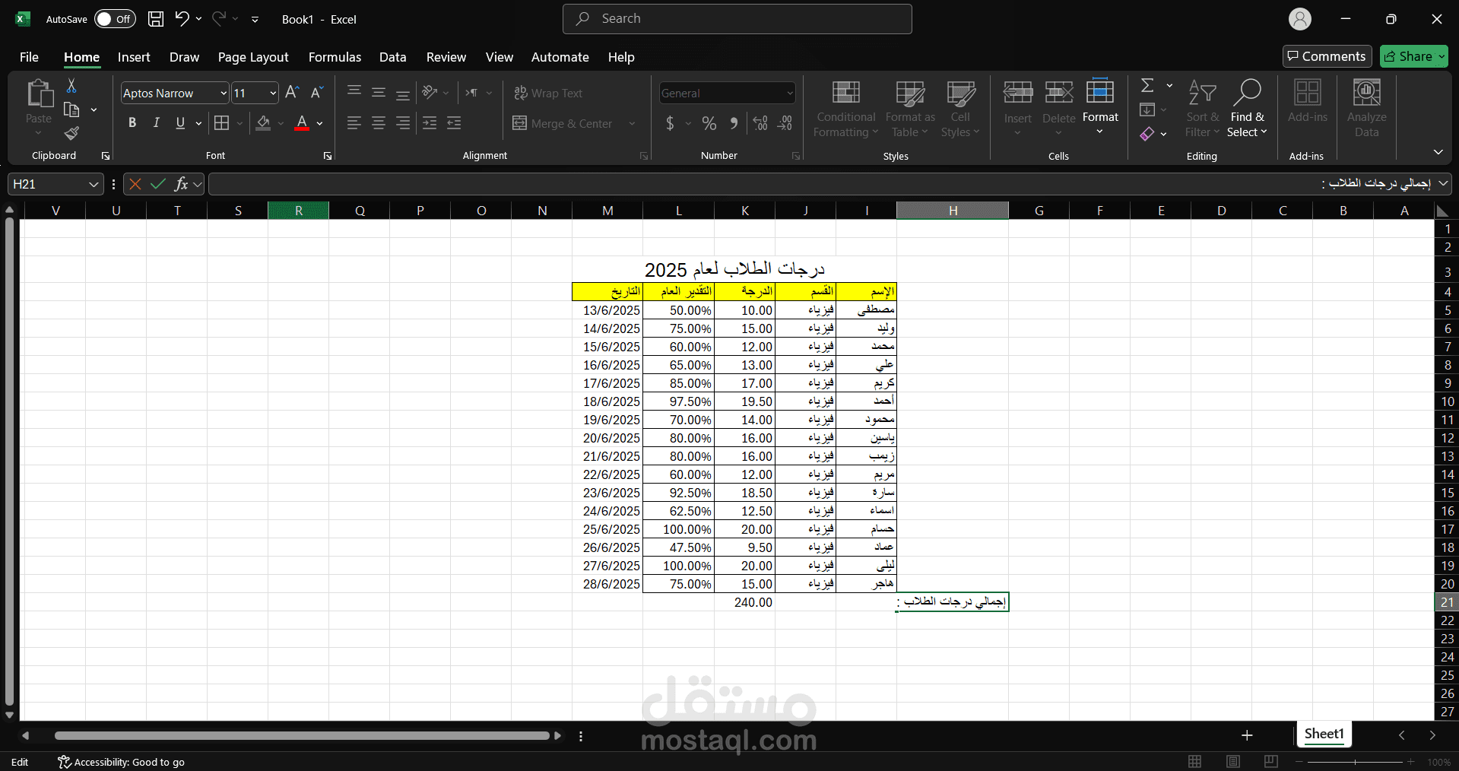The image size is (1459, 771).
Task: Click the Insert Function fx icon
Action: point(181,184)
